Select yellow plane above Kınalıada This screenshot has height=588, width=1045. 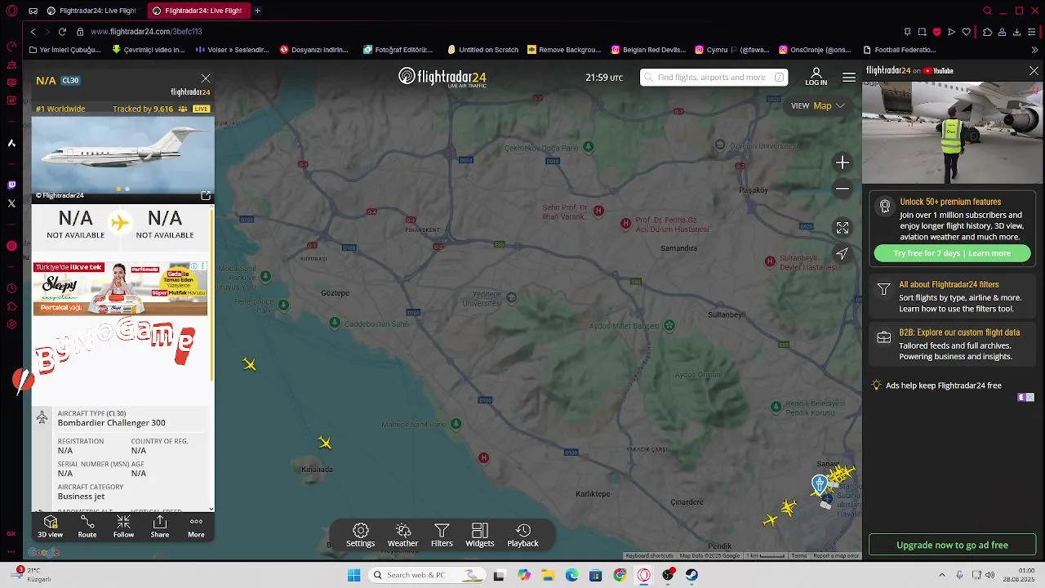[x=325, y=443]
